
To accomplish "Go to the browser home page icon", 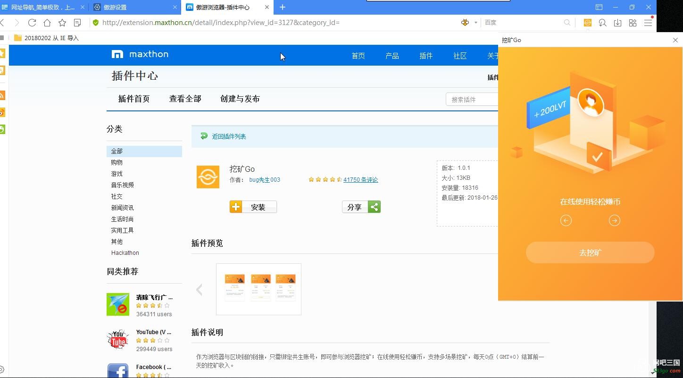I will pos(47,23).
